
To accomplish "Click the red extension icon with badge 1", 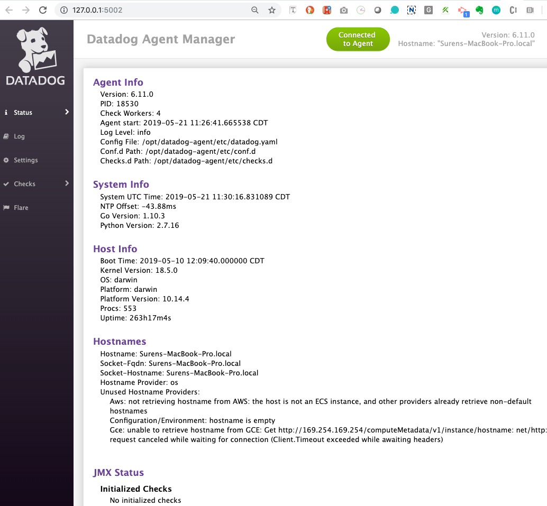I will point(463,11).
